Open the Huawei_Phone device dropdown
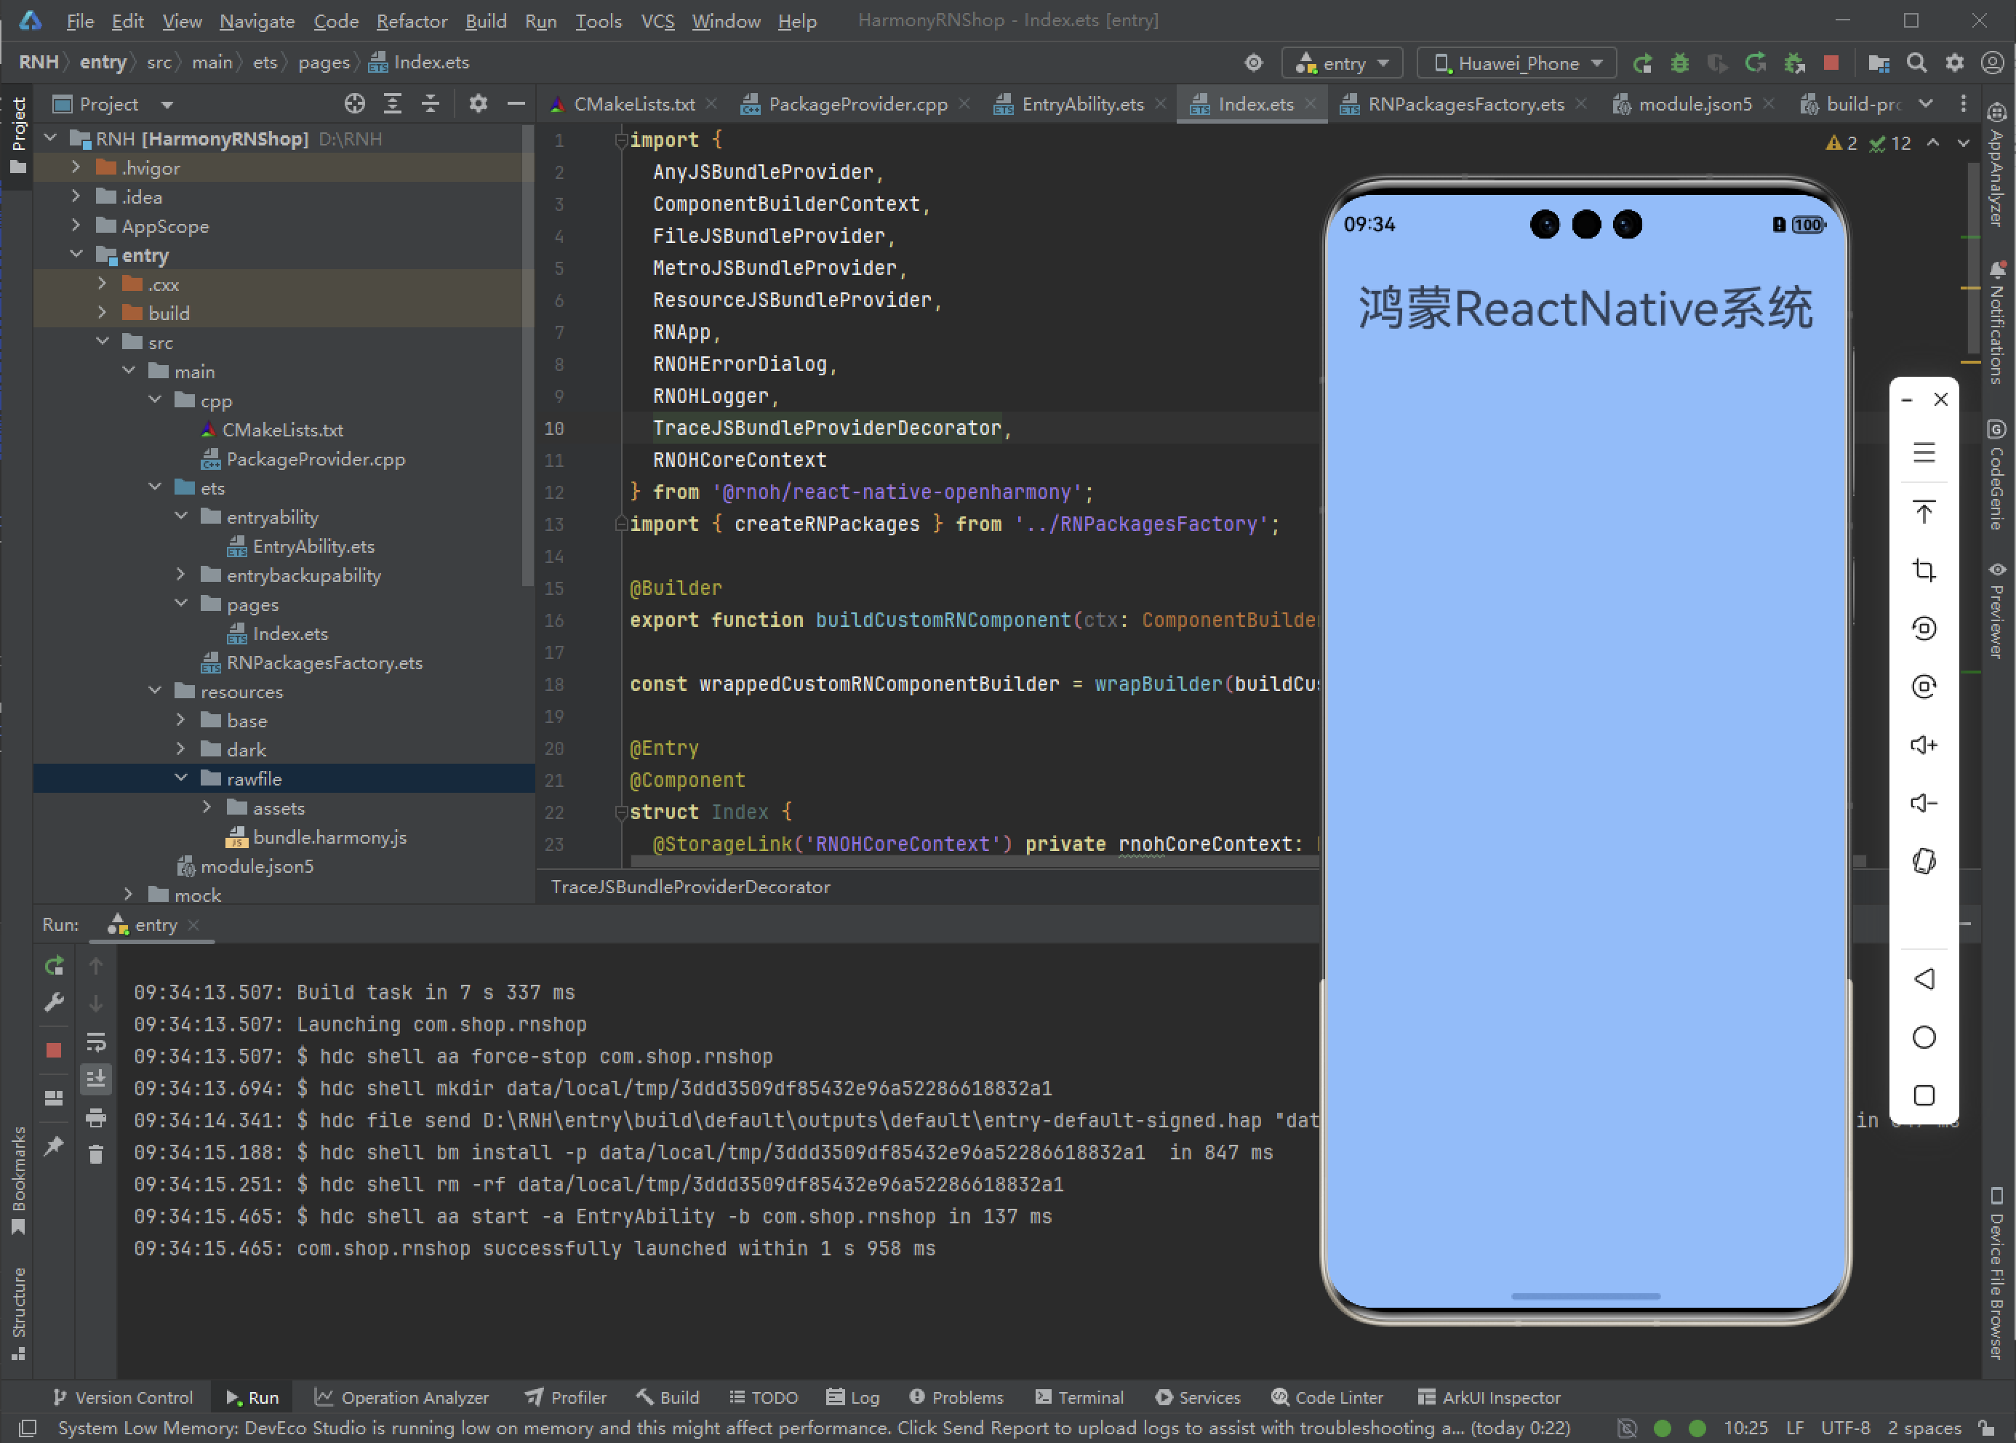 [x=1516, y=63]
